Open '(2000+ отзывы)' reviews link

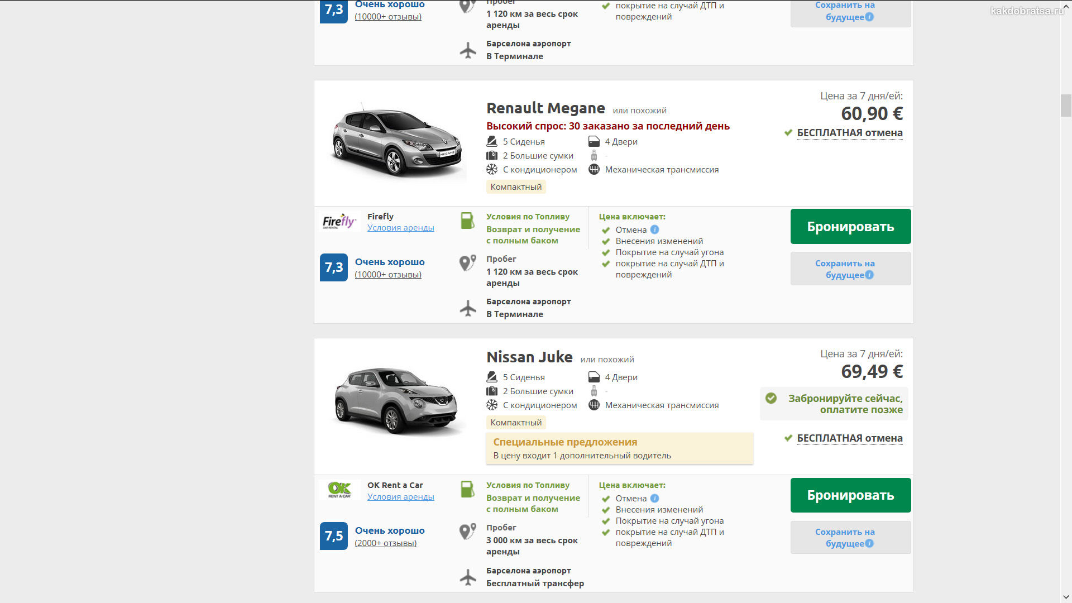pos(385,543)
